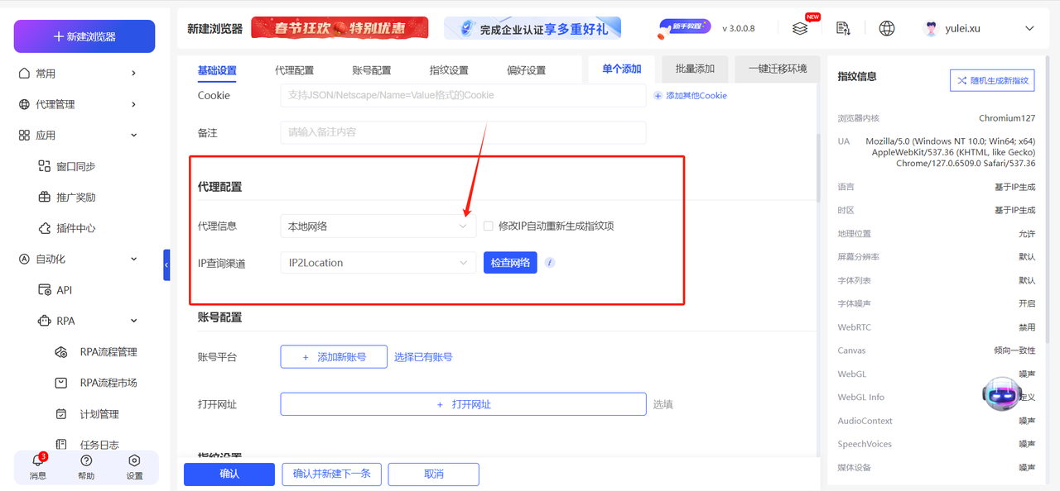Switch to the 批量添加 tab

click(x=694, y=69)
